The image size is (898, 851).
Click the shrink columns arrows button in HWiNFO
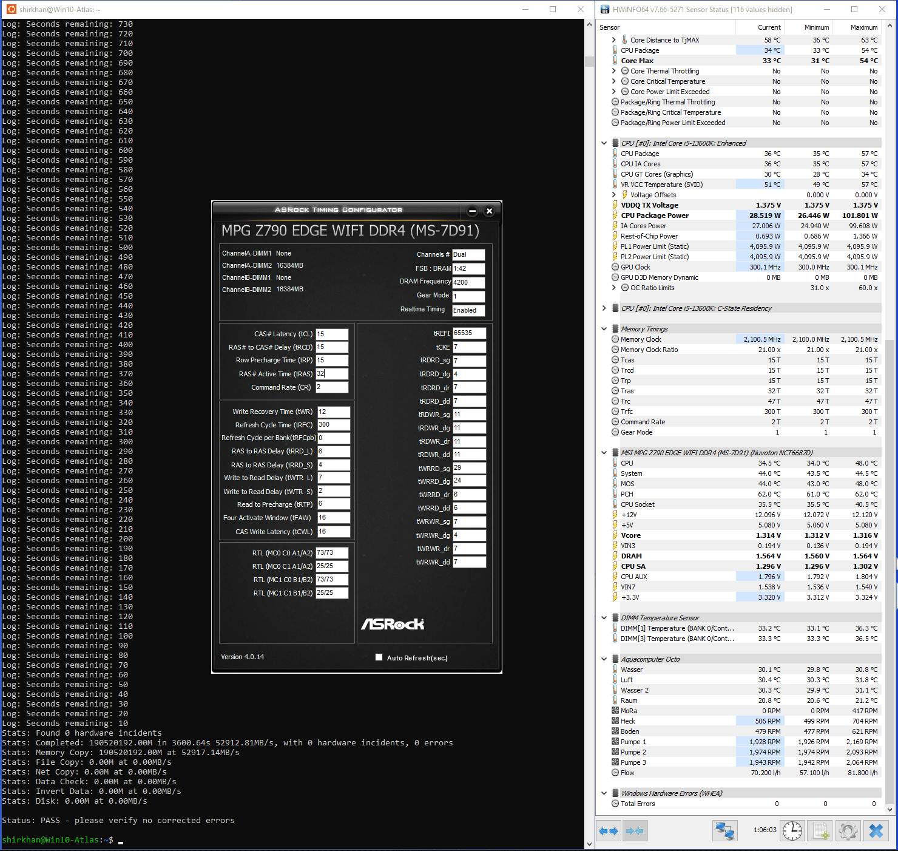pyautogui.click(x=635, y=830)
